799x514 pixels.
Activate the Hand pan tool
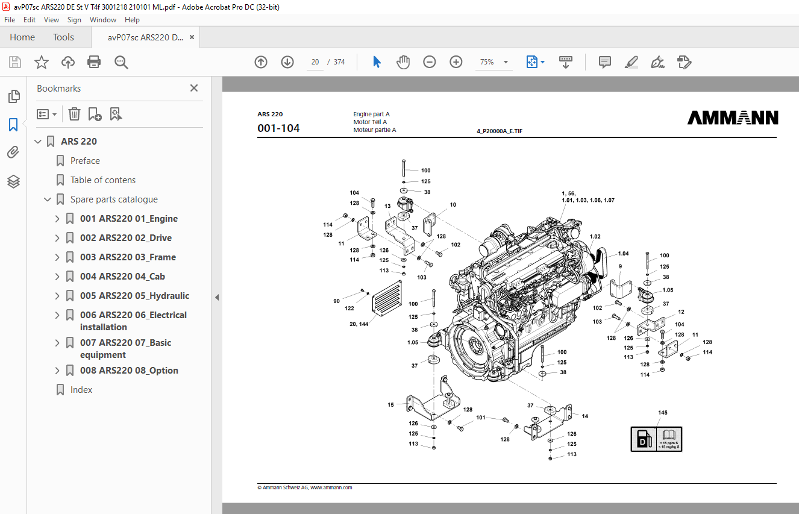403,62
